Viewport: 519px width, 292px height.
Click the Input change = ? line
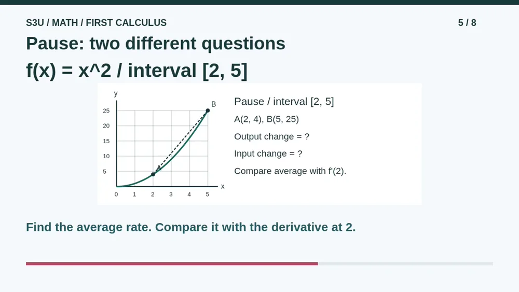coord(268,154)
